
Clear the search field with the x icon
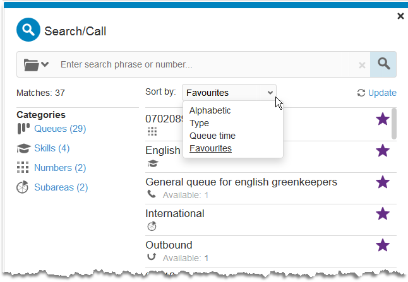pyautogui.click(x=362, y=65)
